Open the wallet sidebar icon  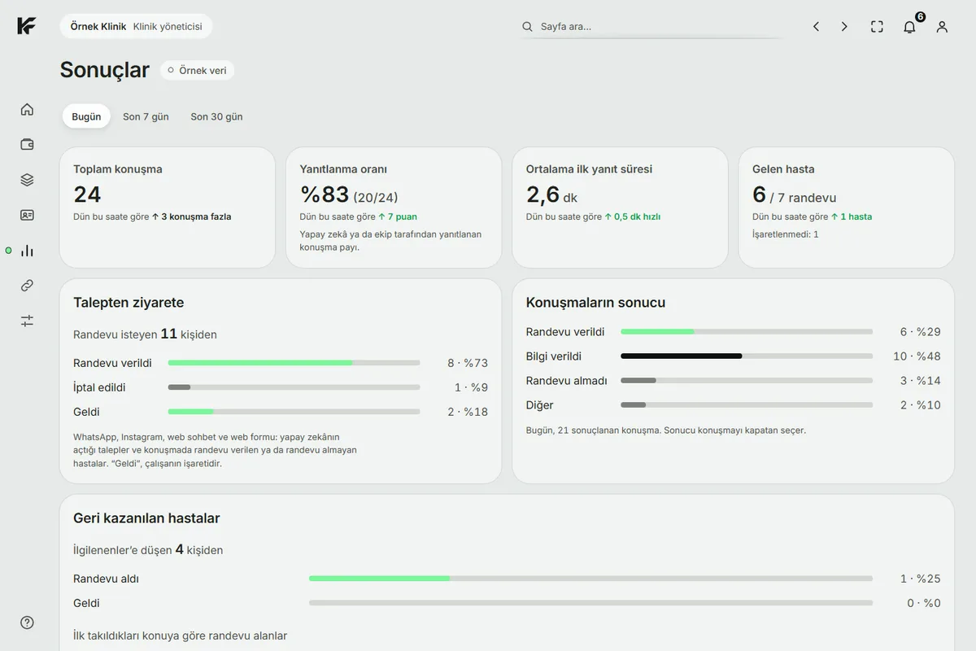(27, 145)
